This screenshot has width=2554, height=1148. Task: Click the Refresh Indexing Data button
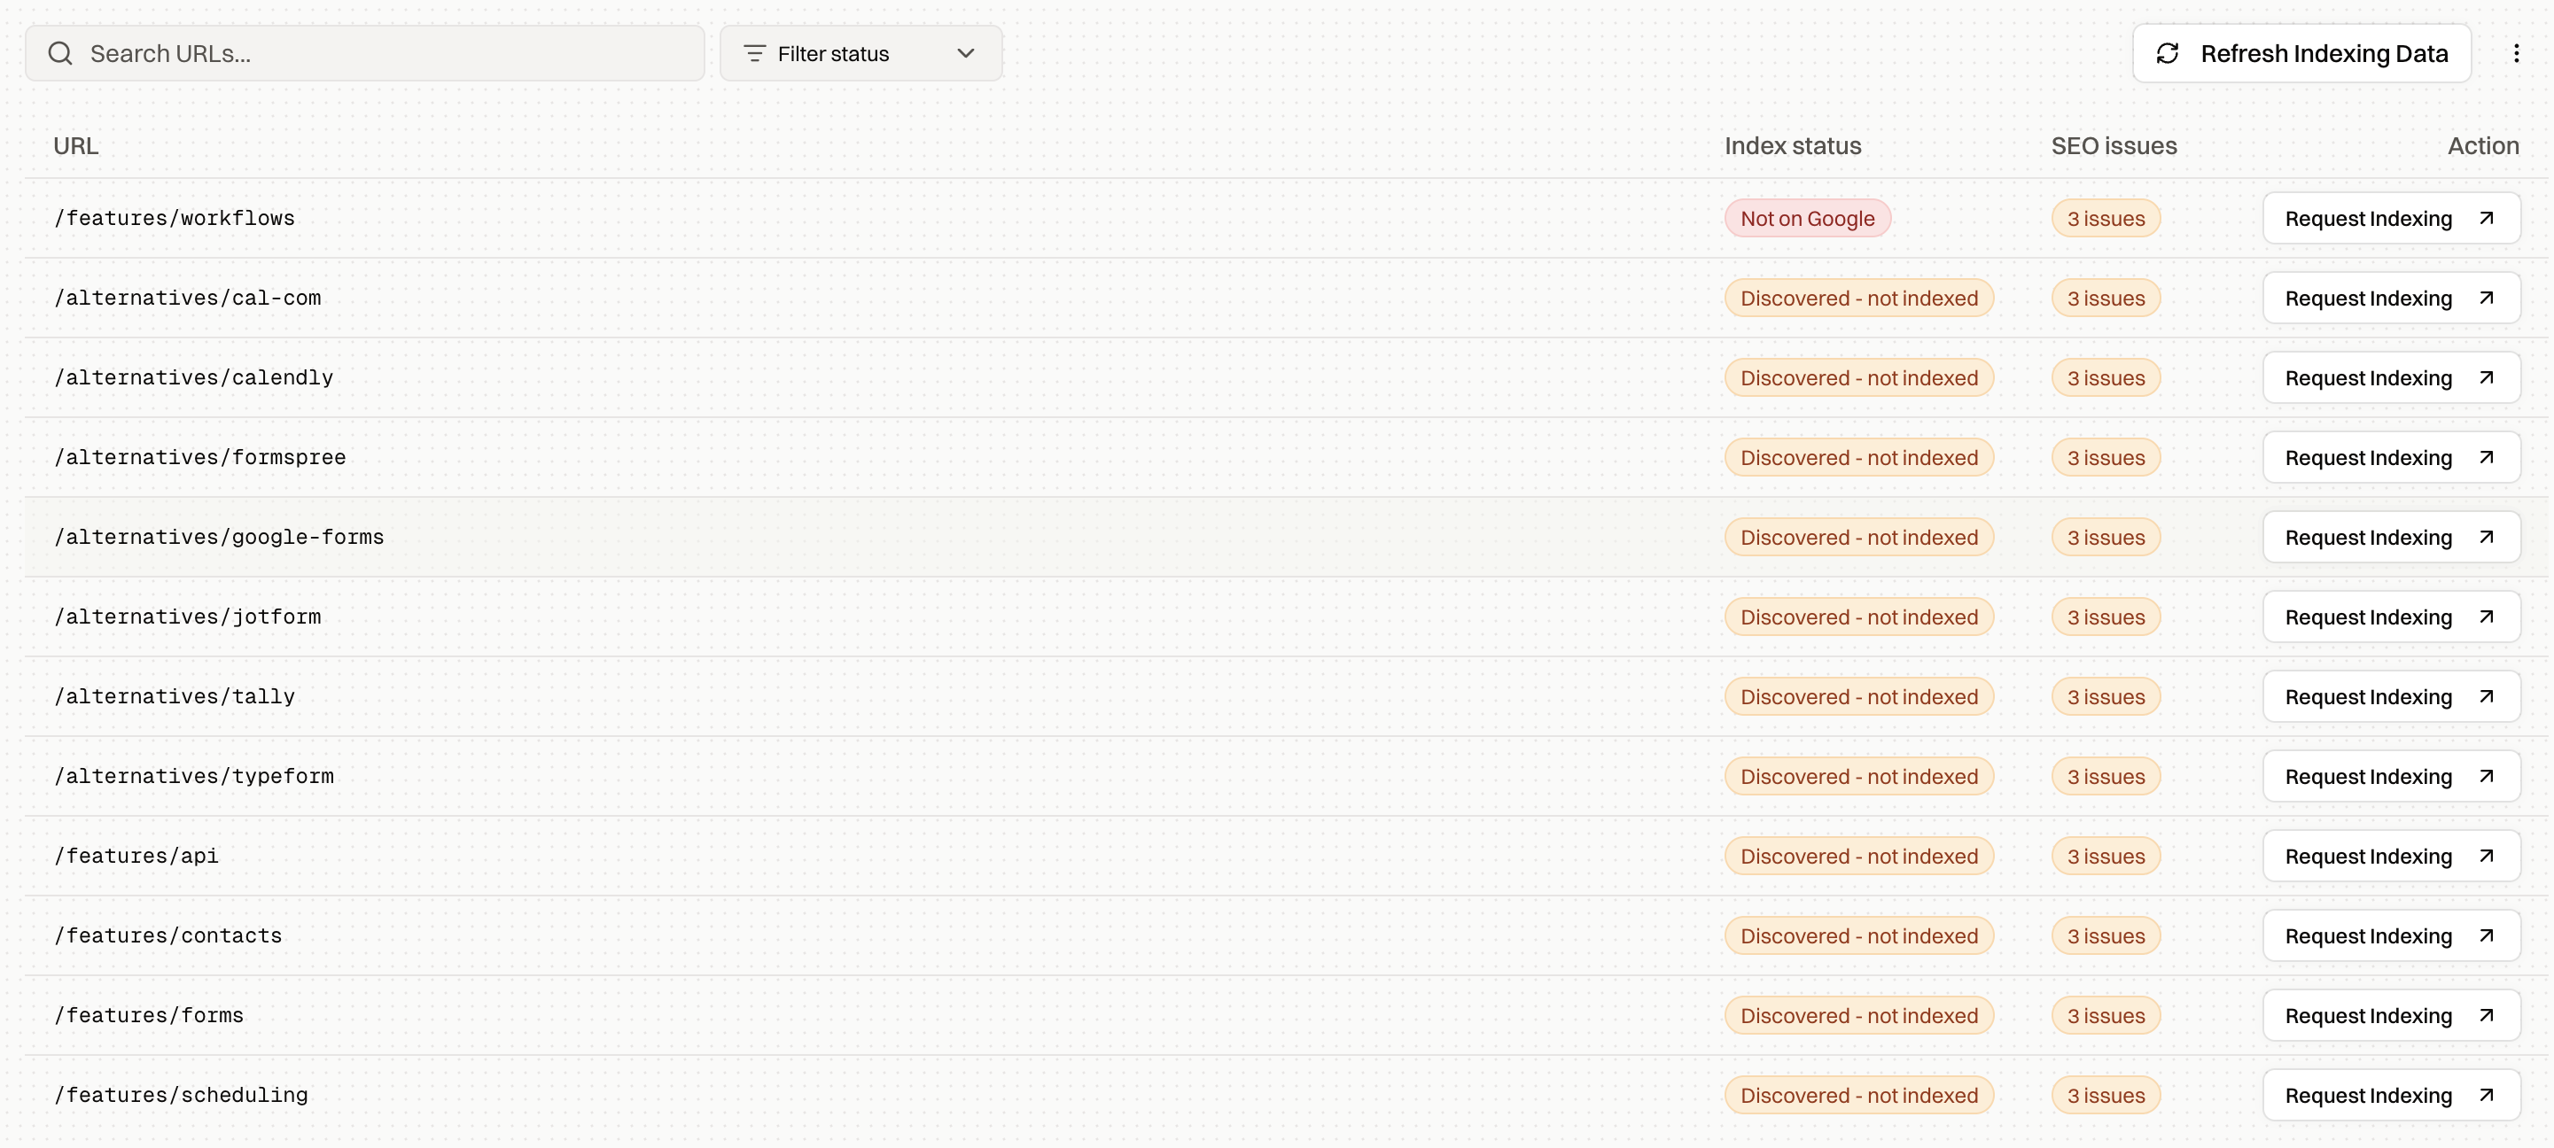(x=2301, y=53)
